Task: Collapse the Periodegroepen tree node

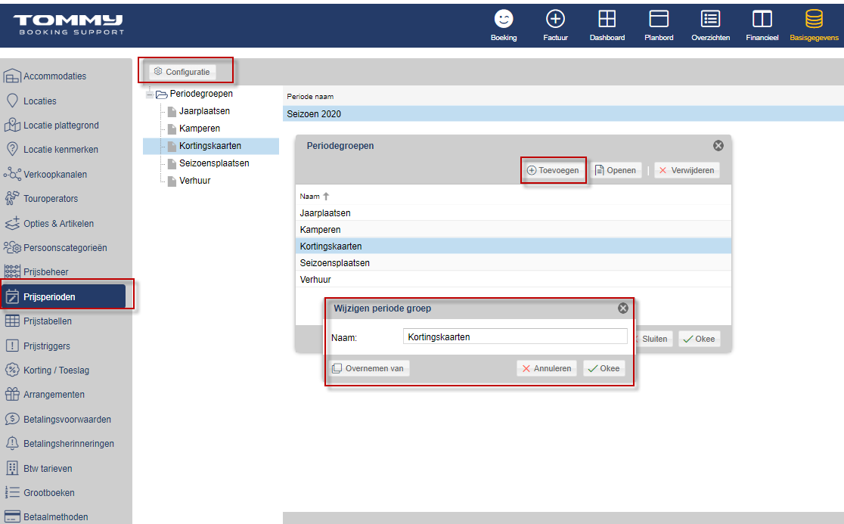Action: tap(150, 95)
